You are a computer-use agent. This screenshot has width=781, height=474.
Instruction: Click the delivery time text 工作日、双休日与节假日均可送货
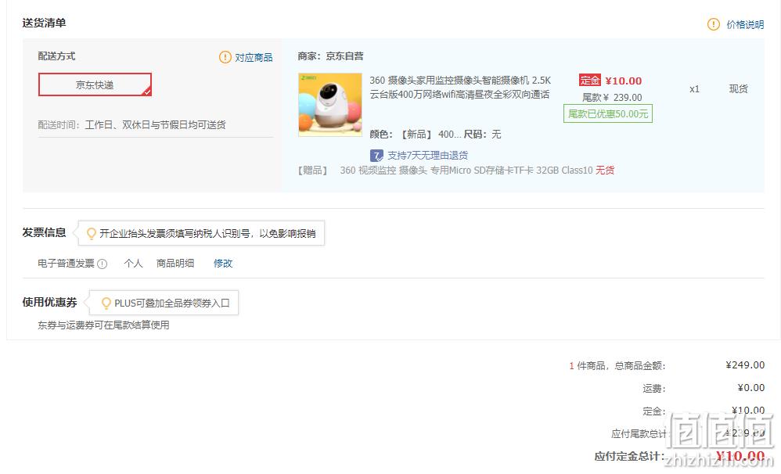tap(155, 125)
